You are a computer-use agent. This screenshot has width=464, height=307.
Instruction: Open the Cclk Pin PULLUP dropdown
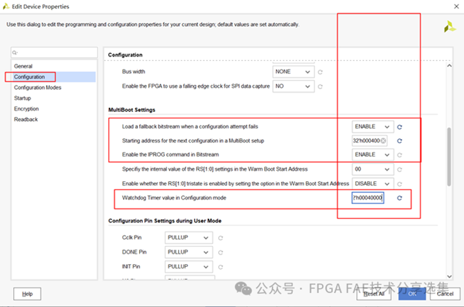tap(188, 238)
